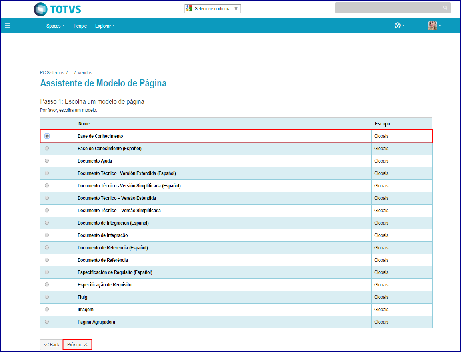Select Documento Ajuda radio button

pyautogui.click(x=47, y=161)
